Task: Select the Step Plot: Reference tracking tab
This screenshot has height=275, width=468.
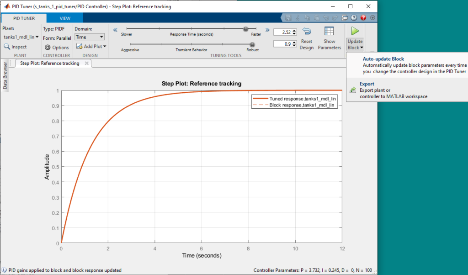Action: [x=50, y=63]
